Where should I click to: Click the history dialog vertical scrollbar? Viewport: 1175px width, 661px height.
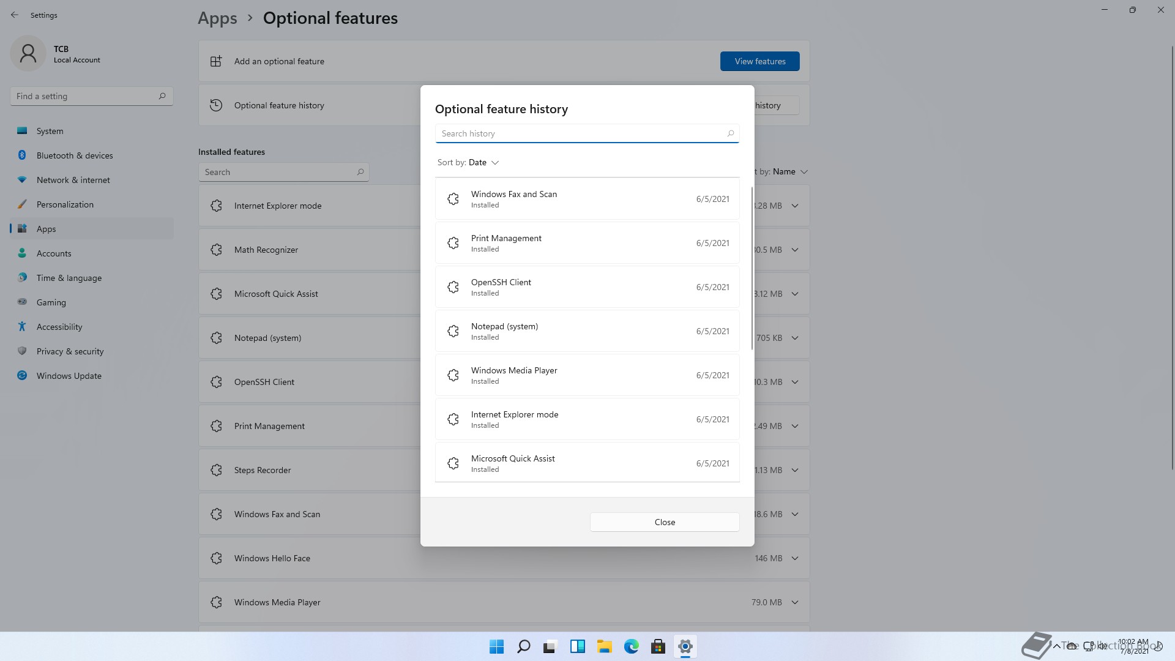pos(752,269)
